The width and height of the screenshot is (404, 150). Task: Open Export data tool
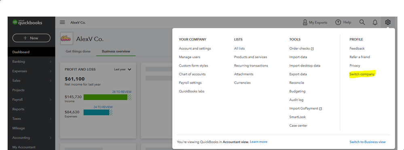point(298,74)
